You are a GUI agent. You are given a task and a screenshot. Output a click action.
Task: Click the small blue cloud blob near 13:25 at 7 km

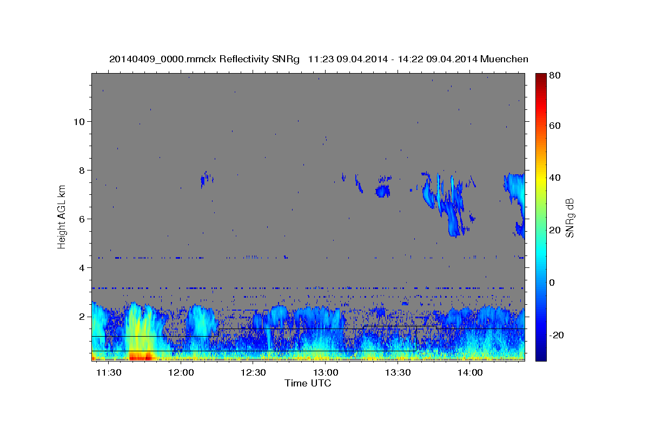click(383, 191)
